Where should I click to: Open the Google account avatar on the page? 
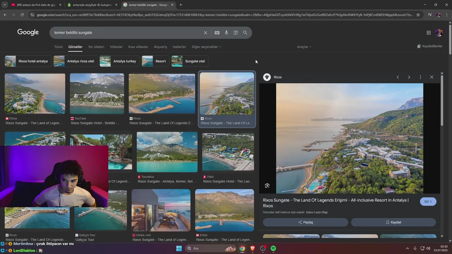[439, 32]
